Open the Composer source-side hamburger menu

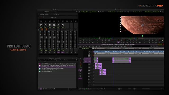79,12
